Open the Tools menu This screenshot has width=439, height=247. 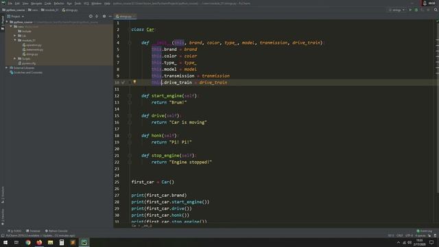pyautogui.click(x=78, y=3)
